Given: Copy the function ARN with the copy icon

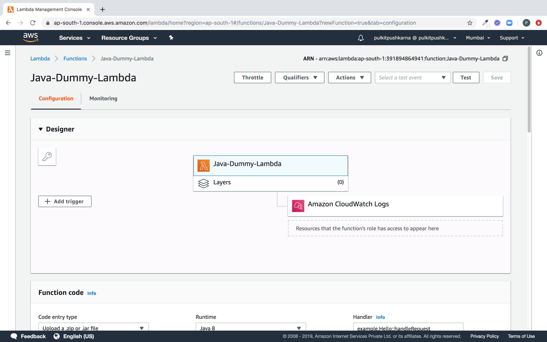Looking at the screenshot, I should tap(505, 59).
